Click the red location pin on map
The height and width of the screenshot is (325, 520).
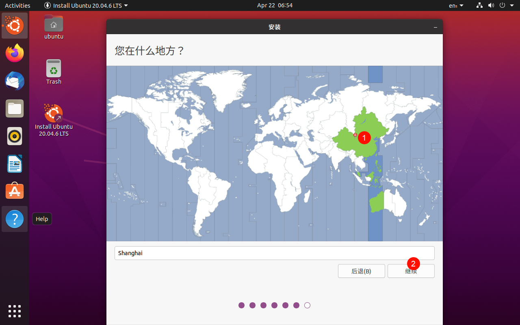[355, 135]
